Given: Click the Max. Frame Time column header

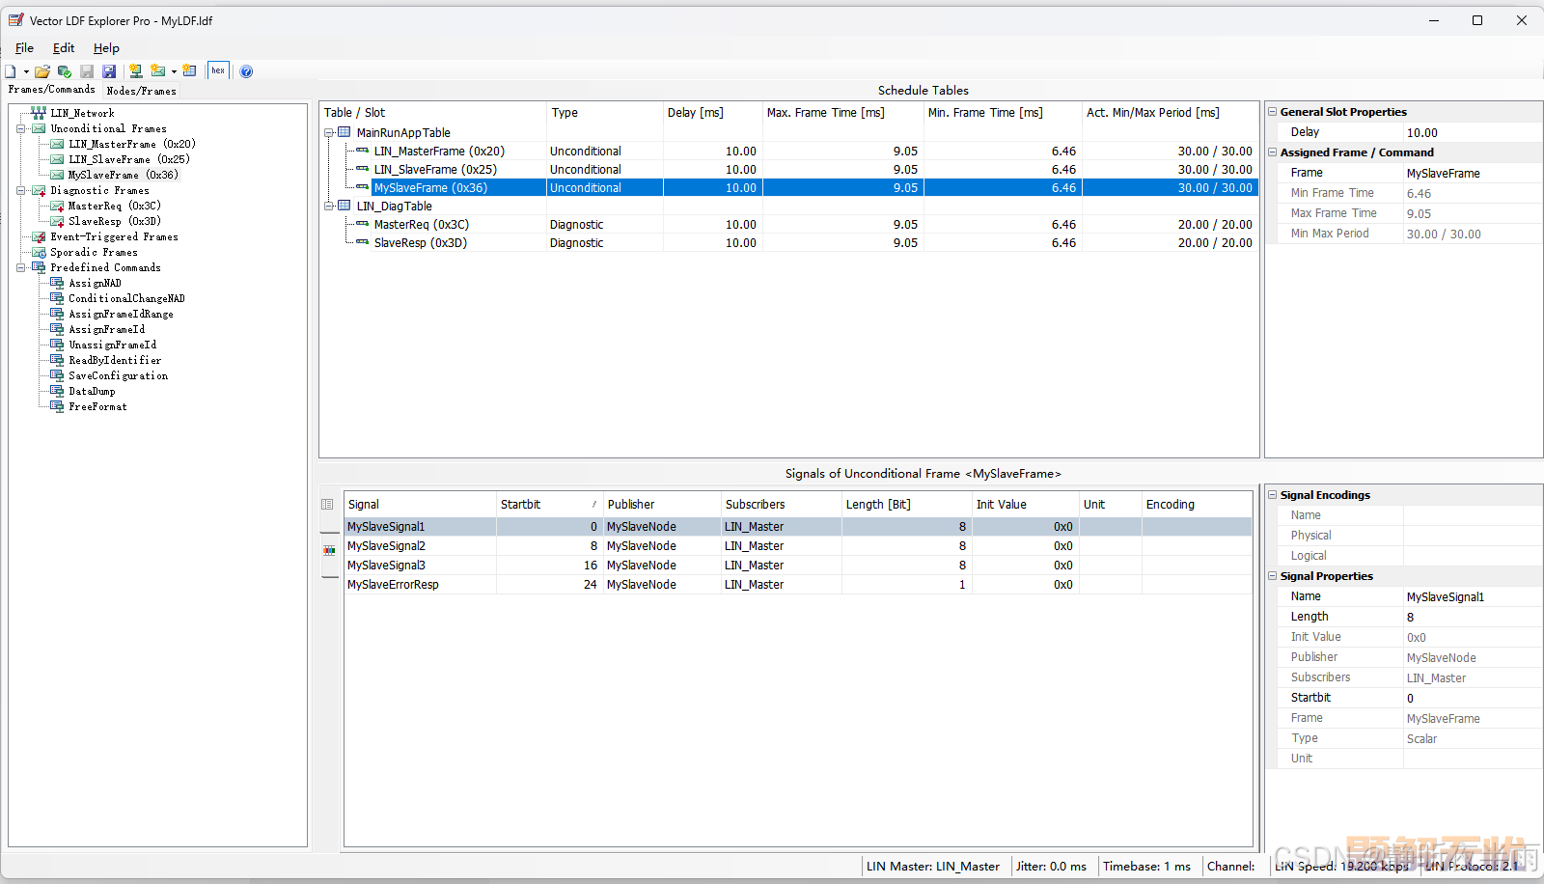Looking at the screenshot, I should coord(842,113).
